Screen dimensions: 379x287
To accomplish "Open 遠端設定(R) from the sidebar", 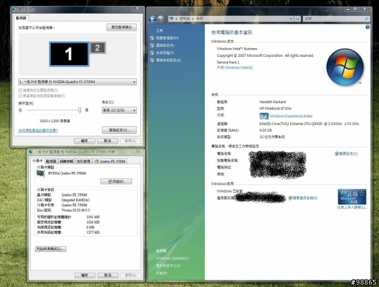I will tap(165, 45).
